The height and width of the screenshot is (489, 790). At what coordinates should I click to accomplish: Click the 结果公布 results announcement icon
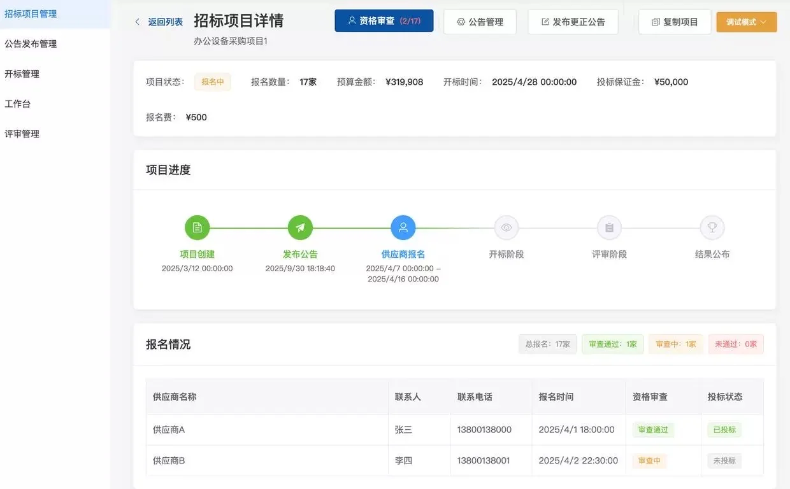pos(712,227)
